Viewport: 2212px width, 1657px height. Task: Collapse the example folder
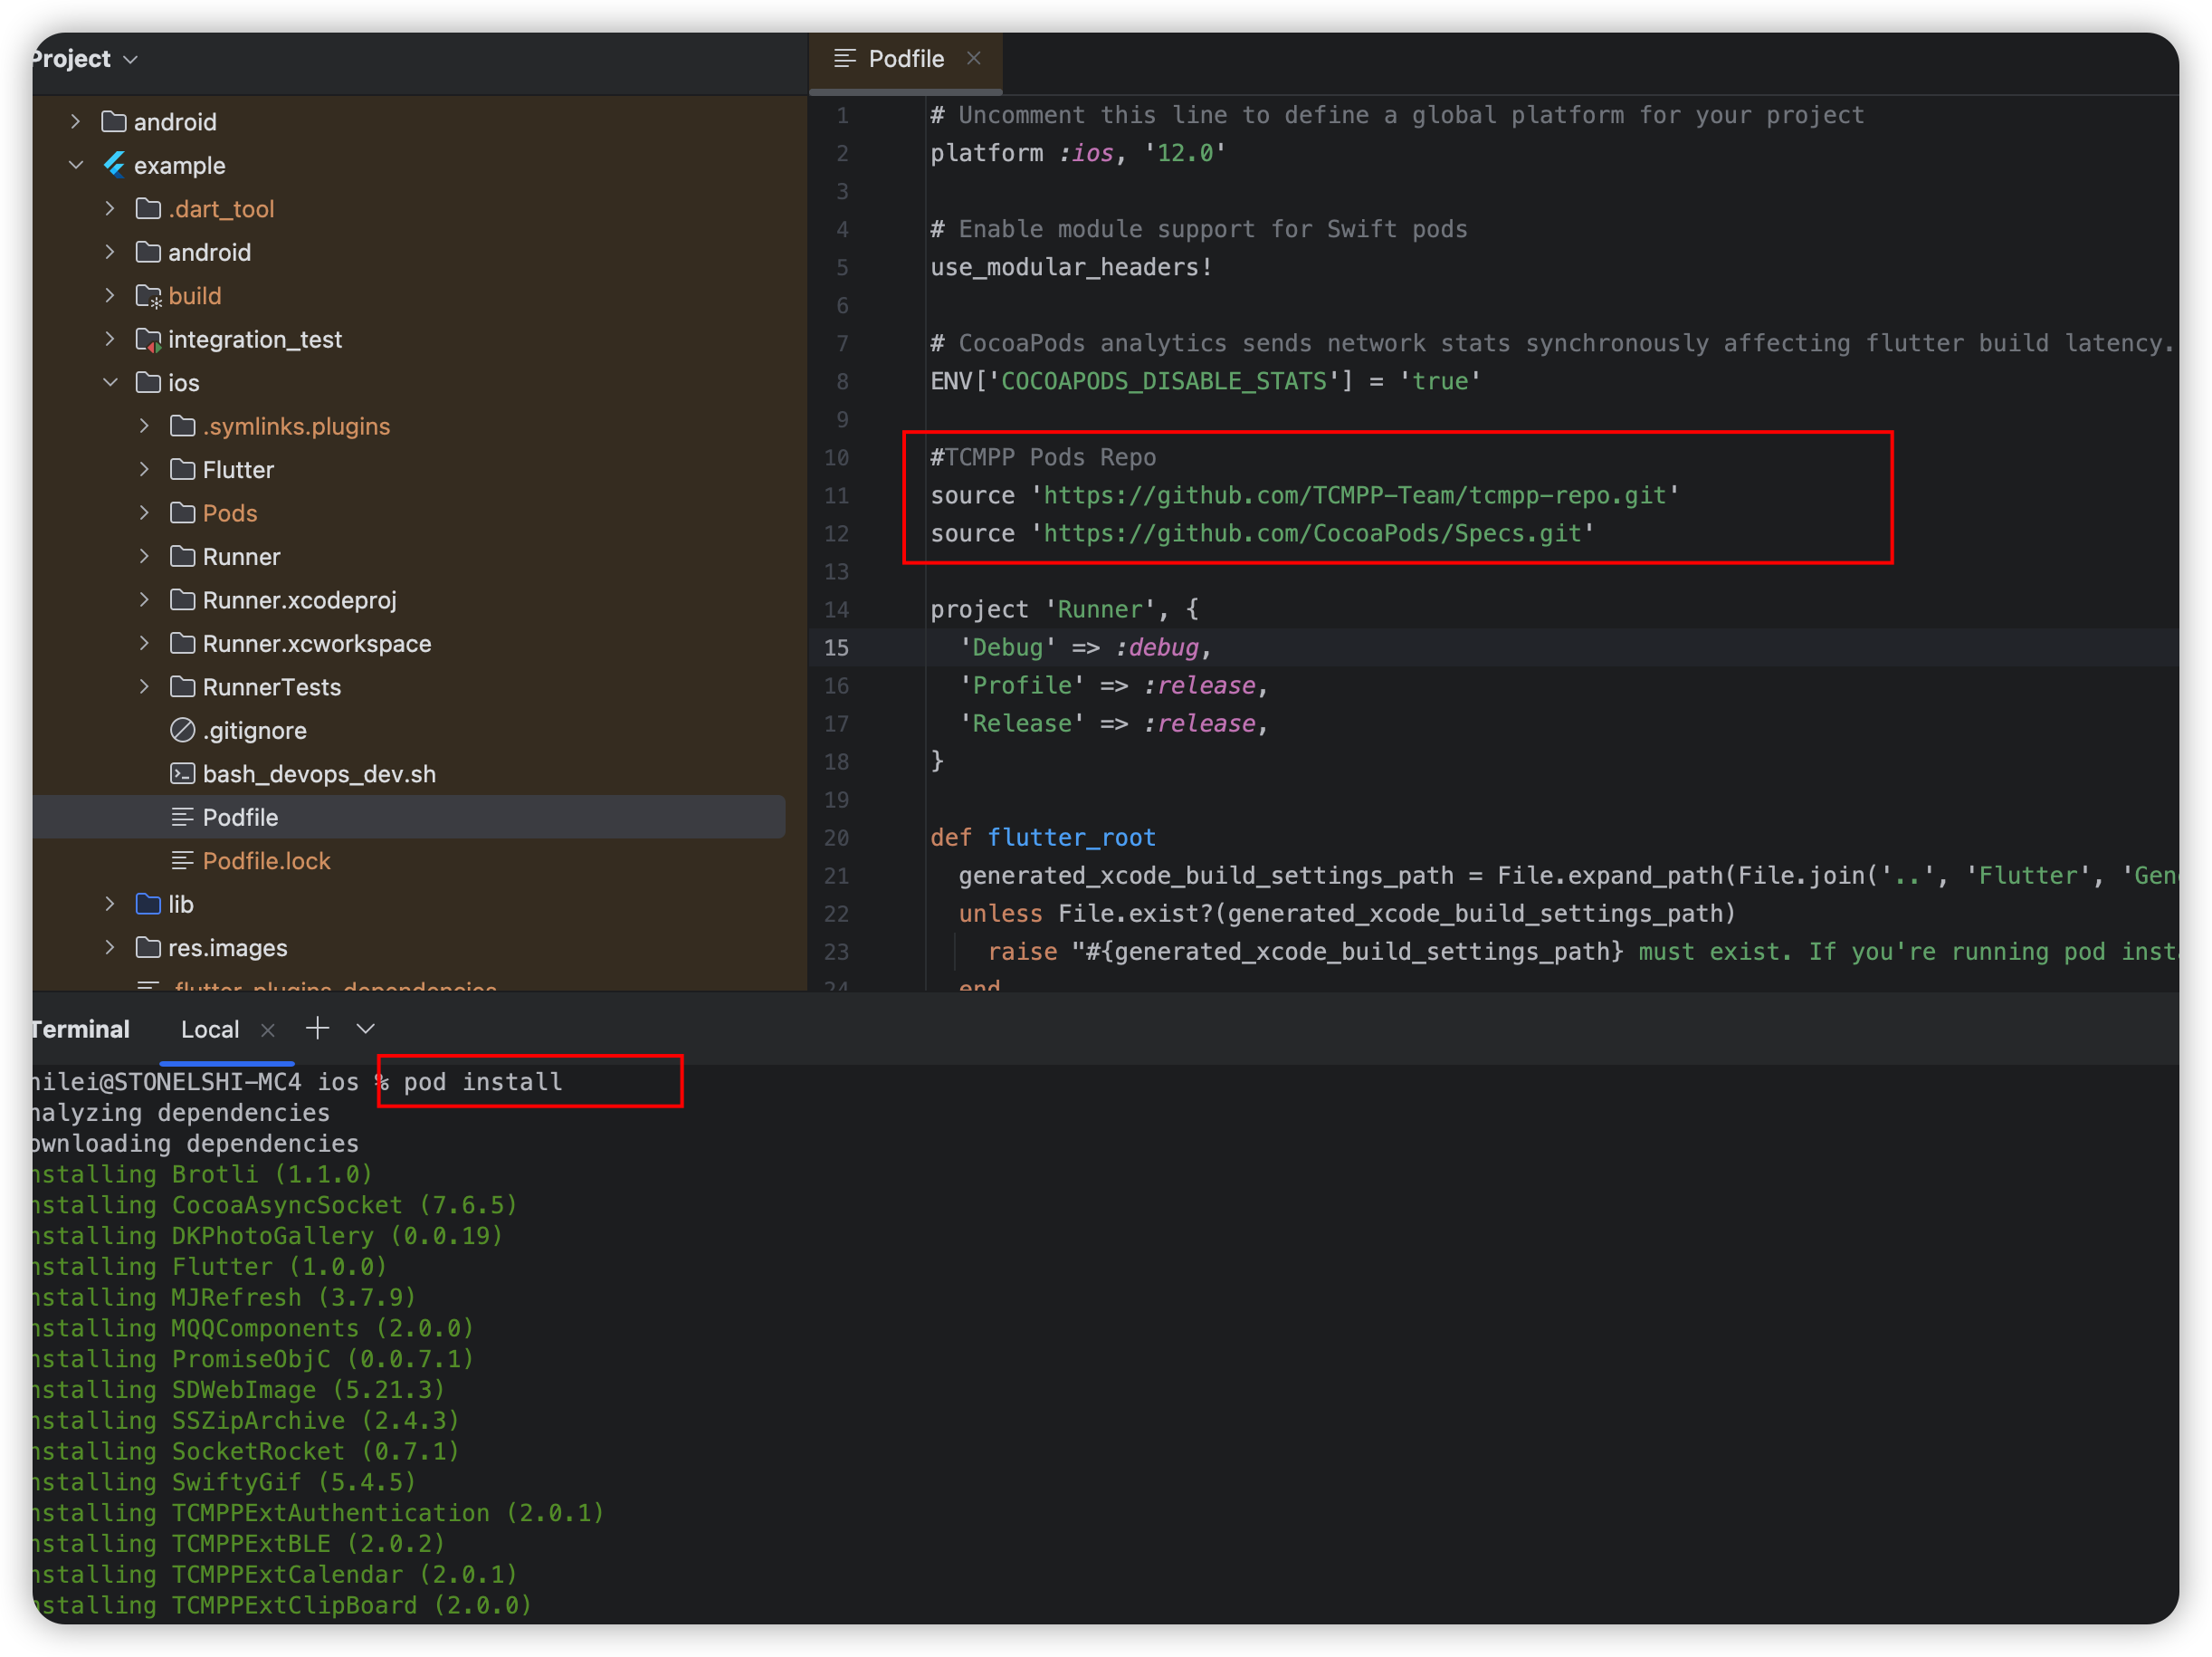coord(76,165)
